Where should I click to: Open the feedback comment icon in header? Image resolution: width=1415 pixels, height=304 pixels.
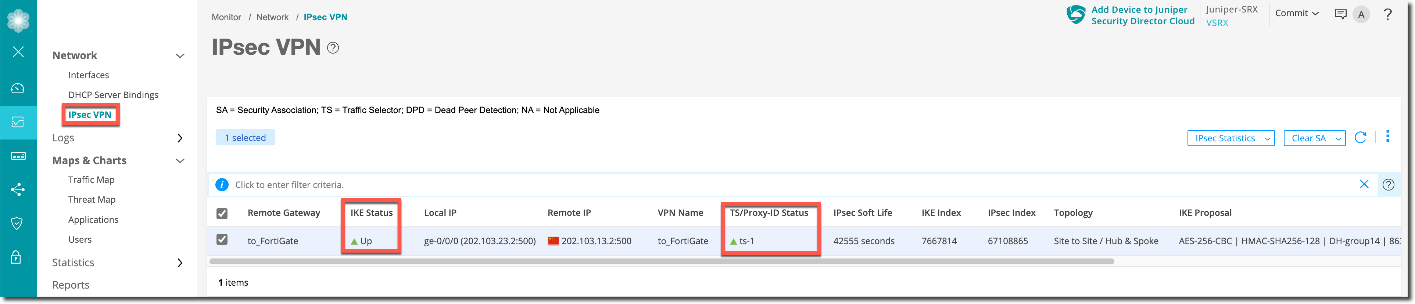tap(1340, 15)
